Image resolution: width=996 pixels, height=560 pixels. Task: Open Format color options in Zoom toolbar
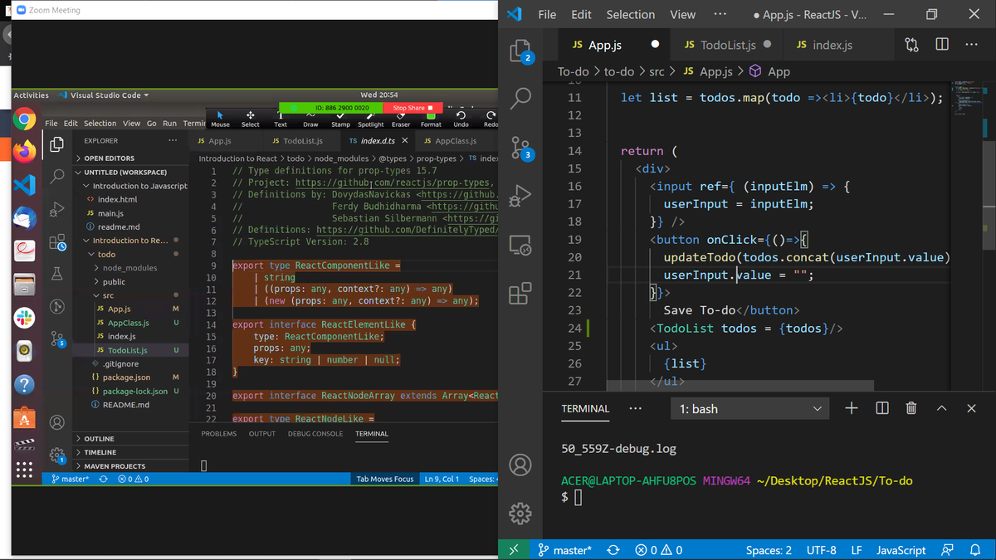click(x=430, y=119)
